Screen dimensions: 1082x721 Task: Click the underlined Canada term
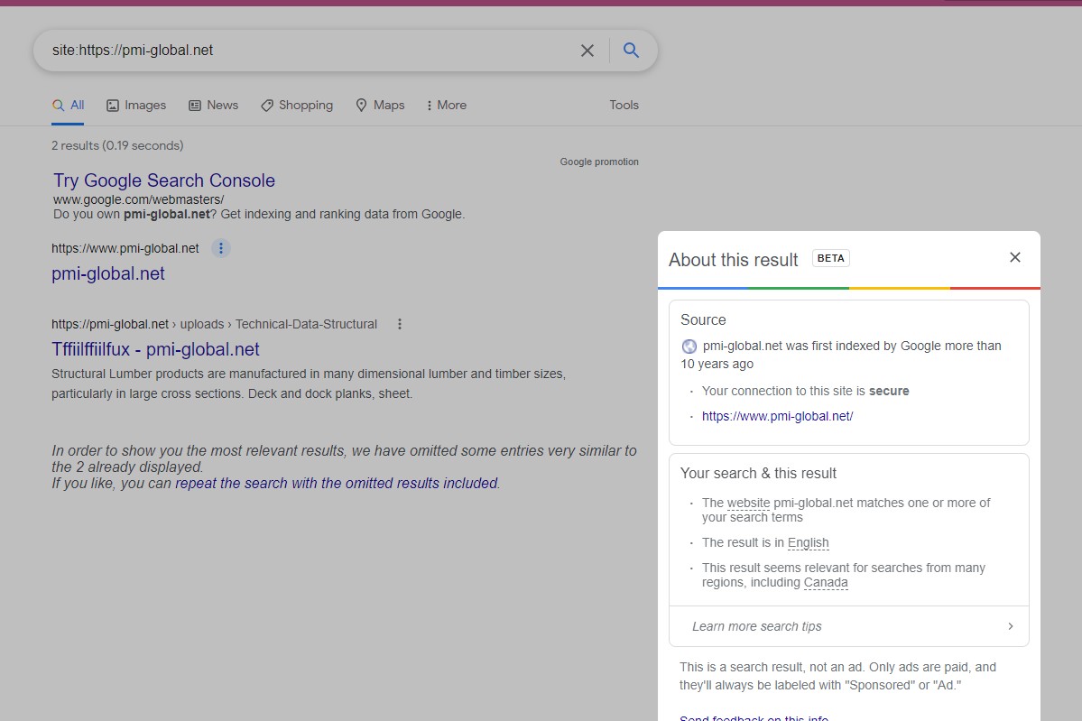point(826,582)
